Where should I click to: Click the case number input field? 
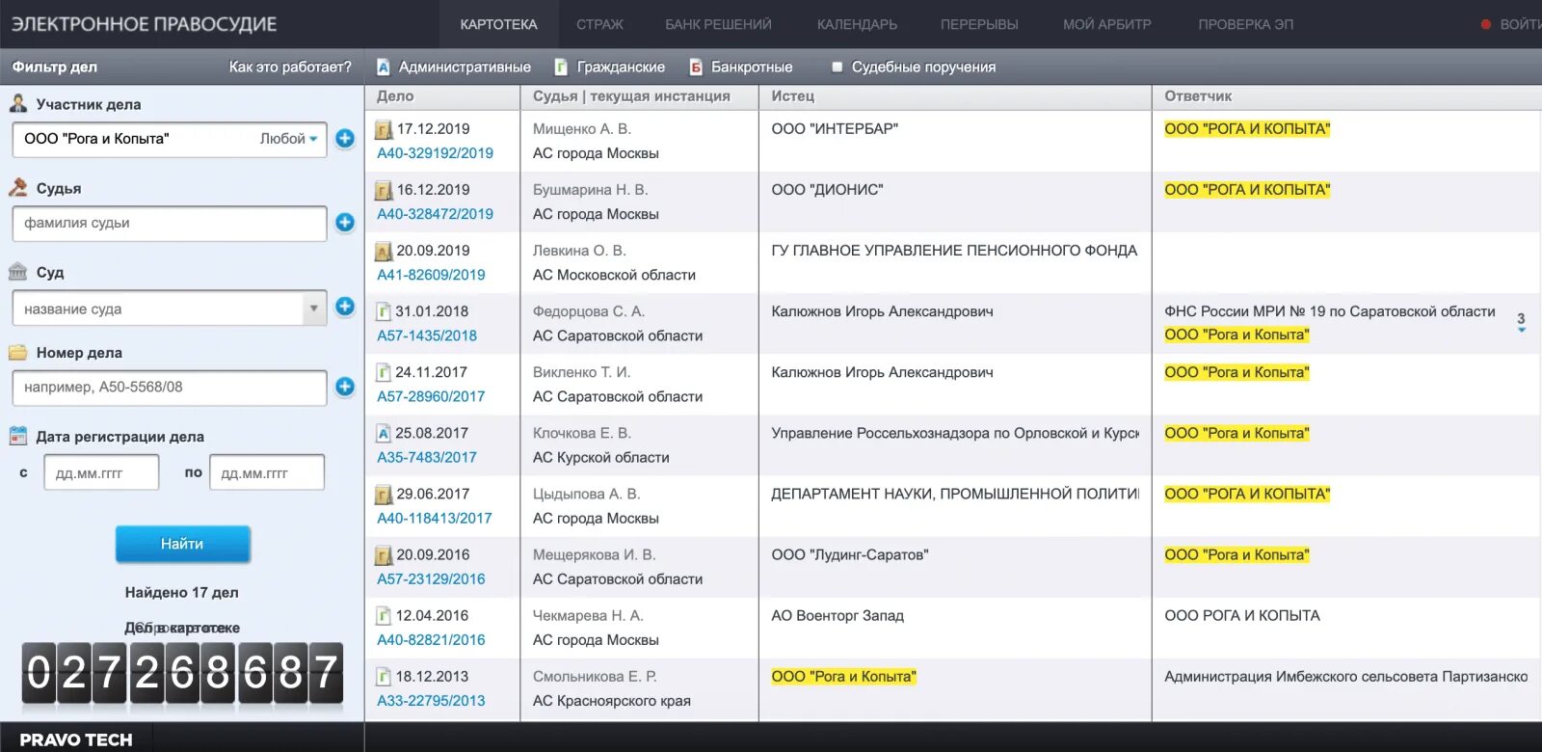pyautogui.click(x=170, y=387)
